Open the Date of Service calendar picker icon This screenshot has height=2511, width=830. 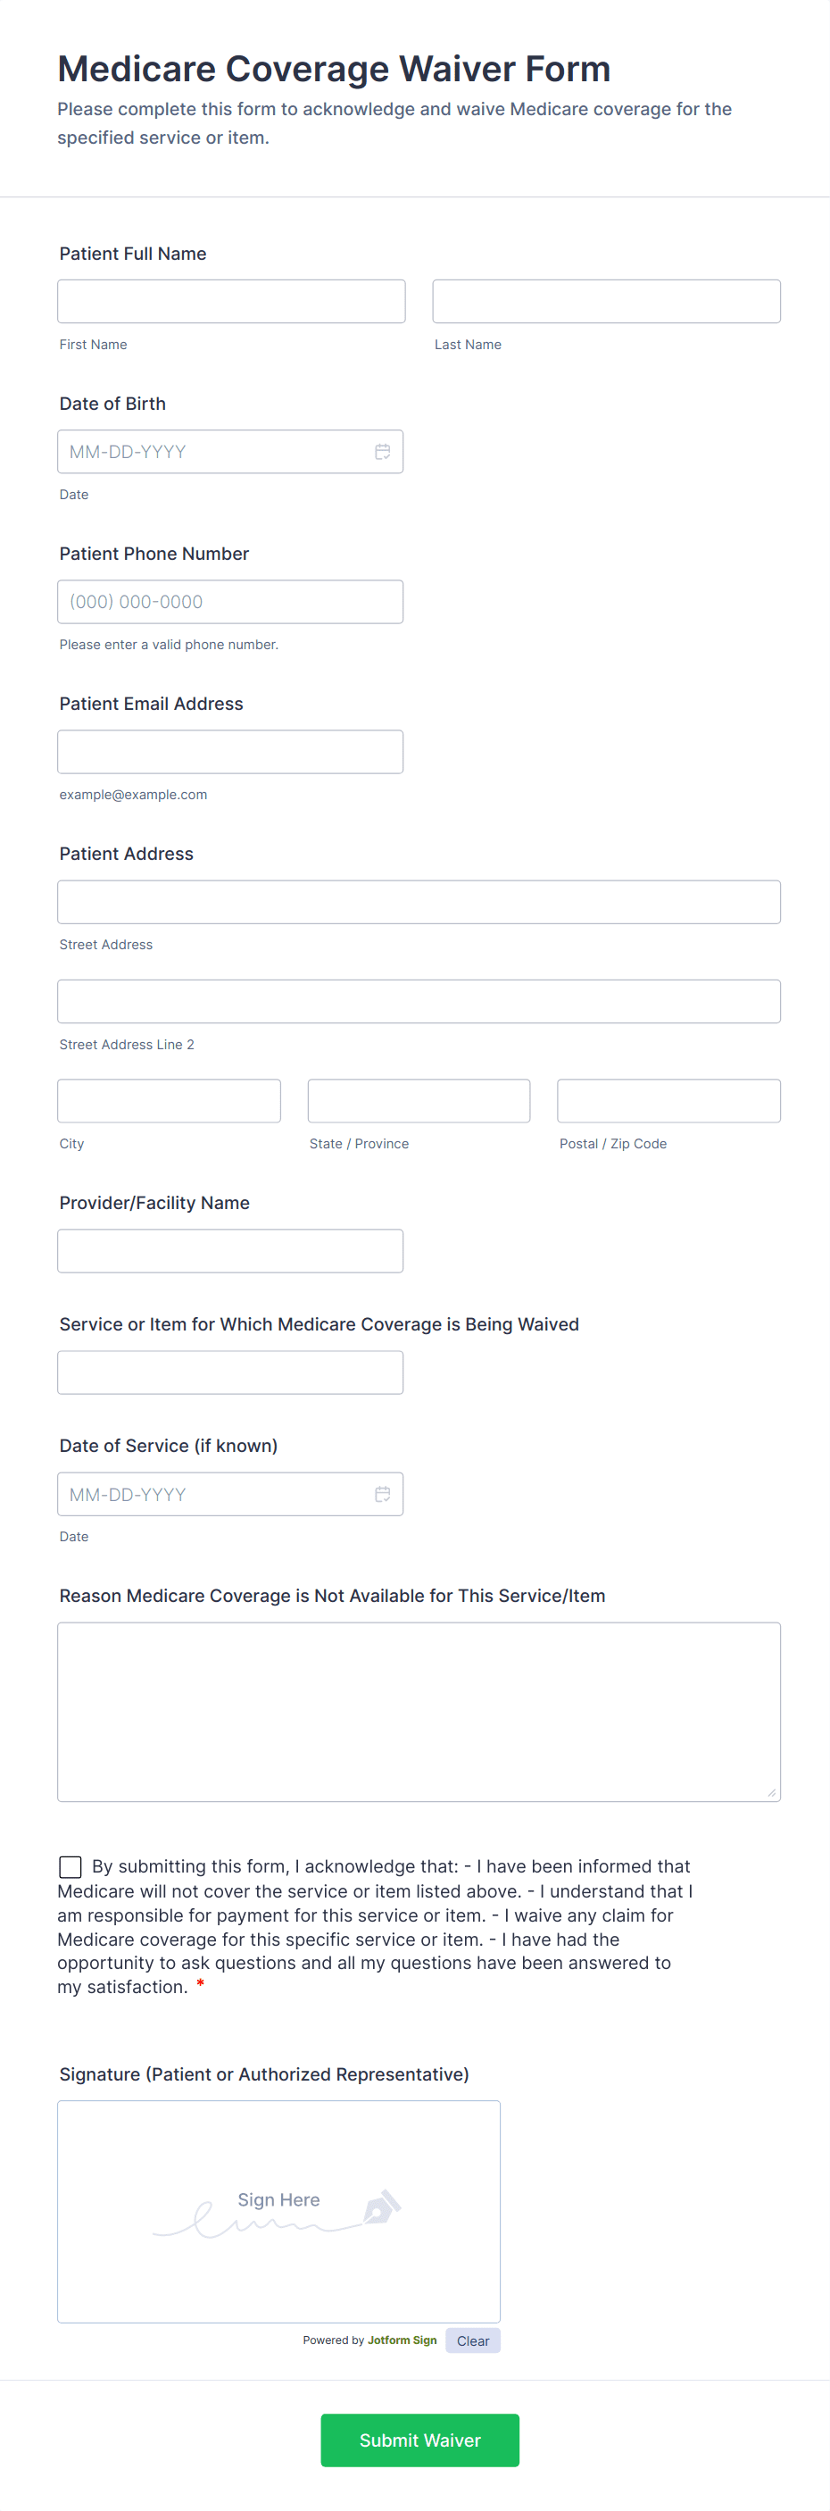click(x=383, y=1493)
